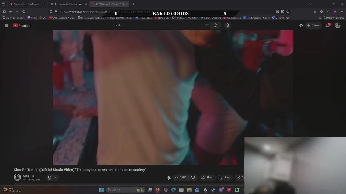Switch to Jordanis003 Stream tab
Viewport: 346px width, 194px height.
click(x=69, y=4)
